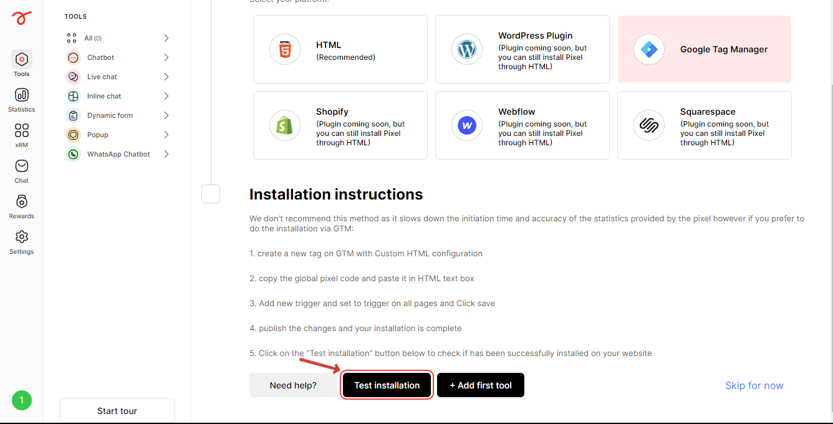
Task: Open the Popup menu item
Action: [x=118, y=135]
